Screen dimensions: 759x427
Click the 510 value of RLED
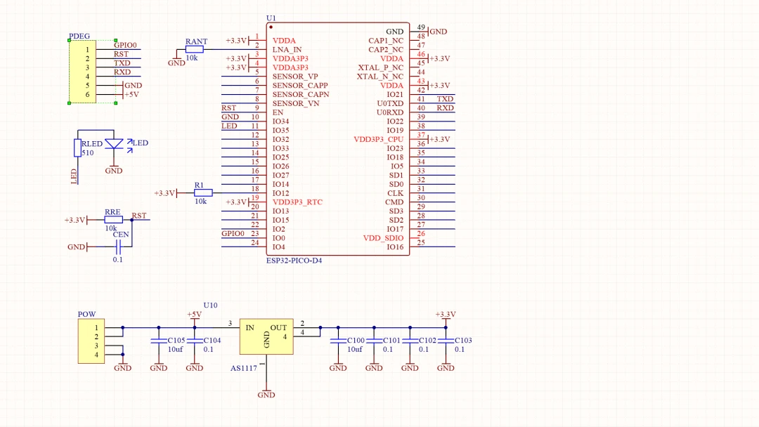[x=88, y=153]
